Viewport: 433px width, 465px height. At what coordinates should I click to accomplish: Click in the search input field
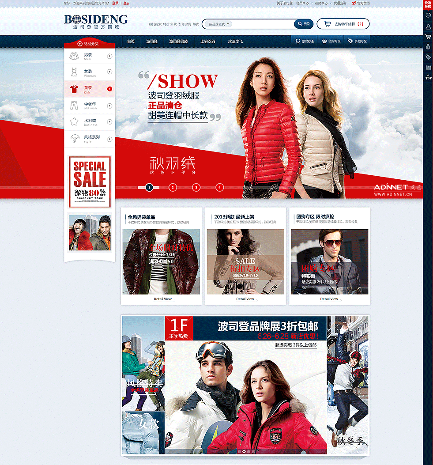(263, 24)
